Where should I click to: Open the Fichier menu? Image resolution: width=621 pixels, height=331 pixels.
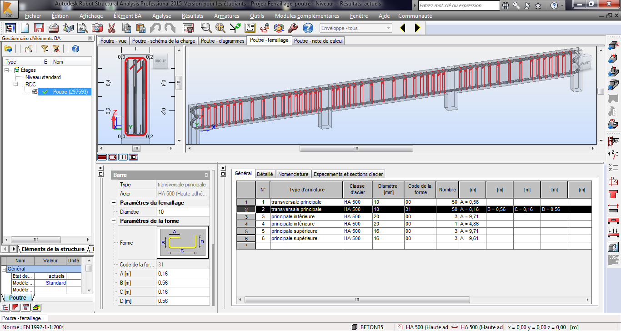point(33,16)
